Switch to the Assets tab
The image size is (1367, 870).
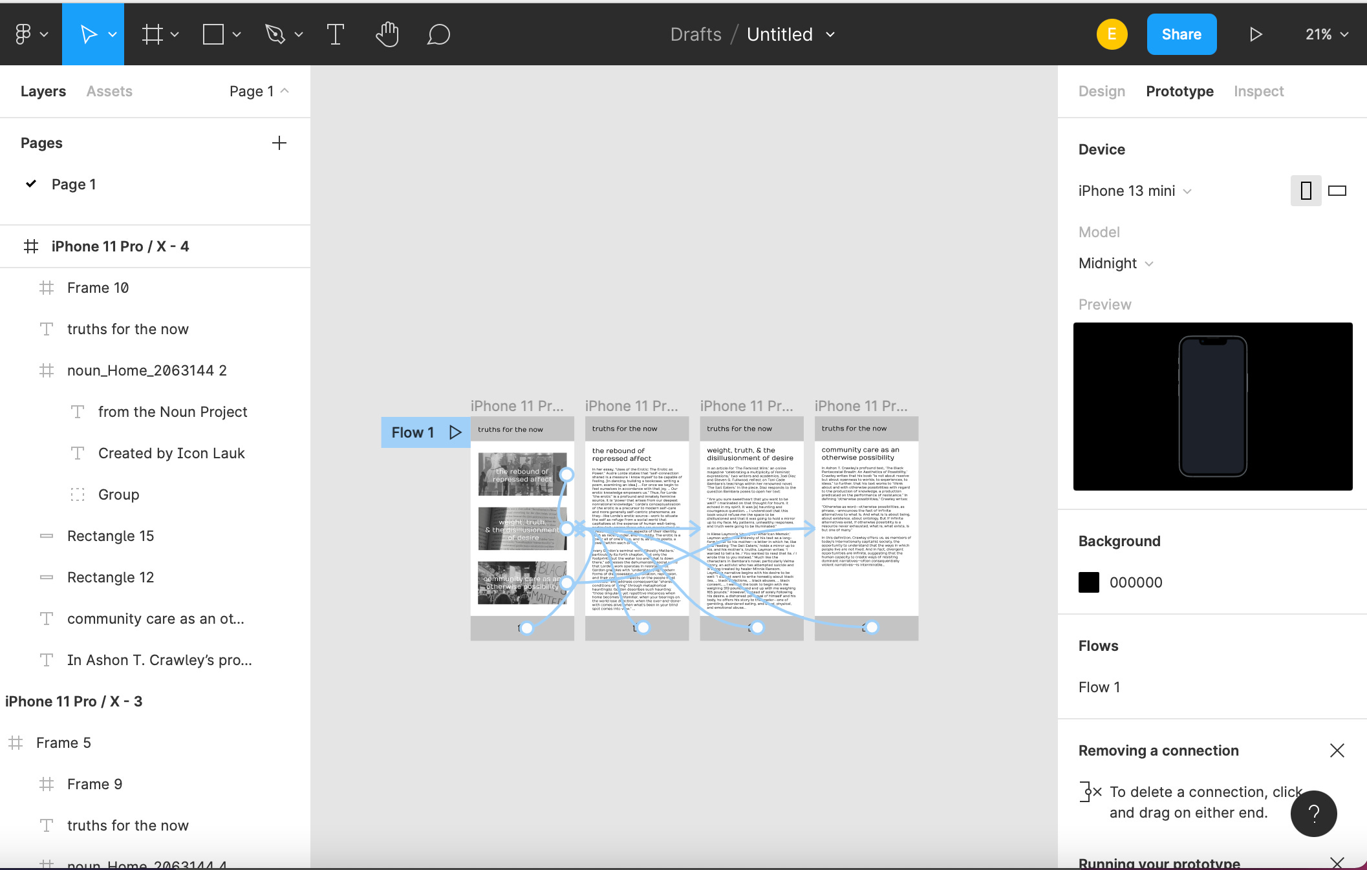point(109,91)
